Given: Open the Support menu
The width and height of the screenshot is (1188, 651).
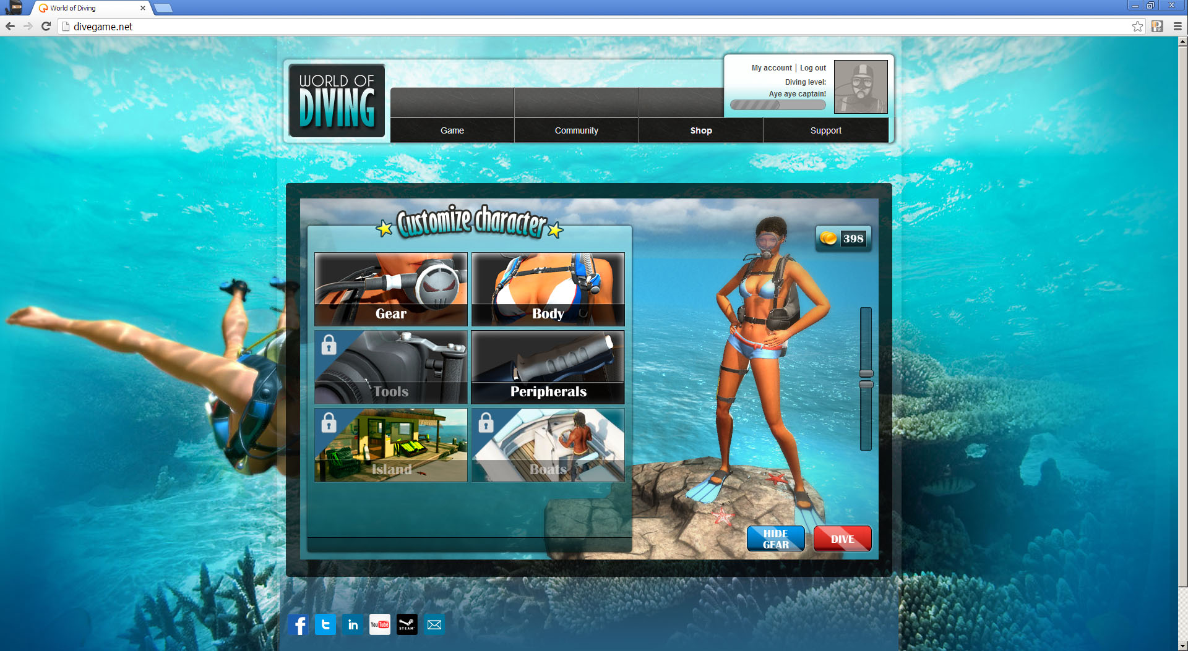Looking at the screenshot, I should tap(825, 130).
